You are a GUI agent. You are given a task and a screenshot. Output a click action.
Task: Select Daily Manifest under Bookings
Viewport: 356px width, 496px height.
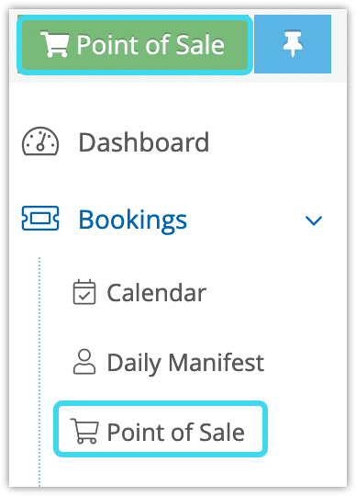click(x=169, y=363)
